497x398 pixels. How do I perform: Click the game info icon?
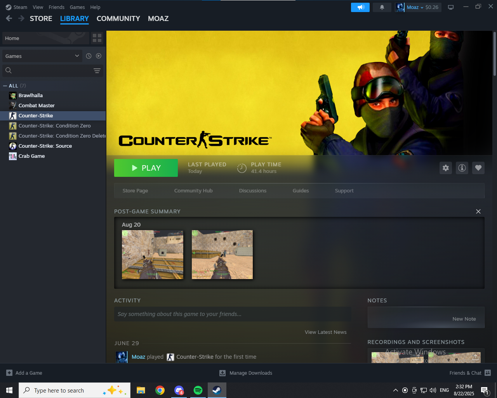point(462,168)
